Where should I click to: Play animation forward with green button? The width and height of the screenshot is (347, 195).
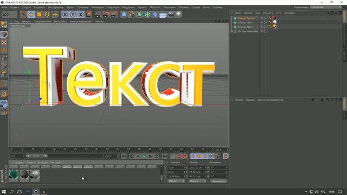144,157
